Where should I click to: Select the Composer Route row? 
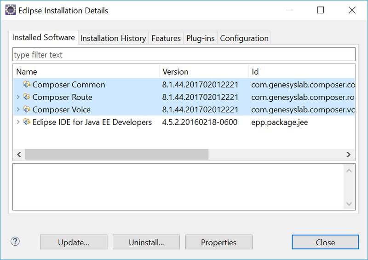pos(184,97)
